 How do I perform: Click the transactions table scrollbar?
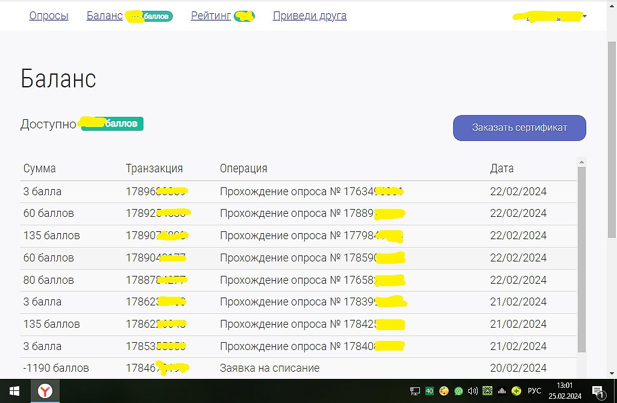coord(581,259)
